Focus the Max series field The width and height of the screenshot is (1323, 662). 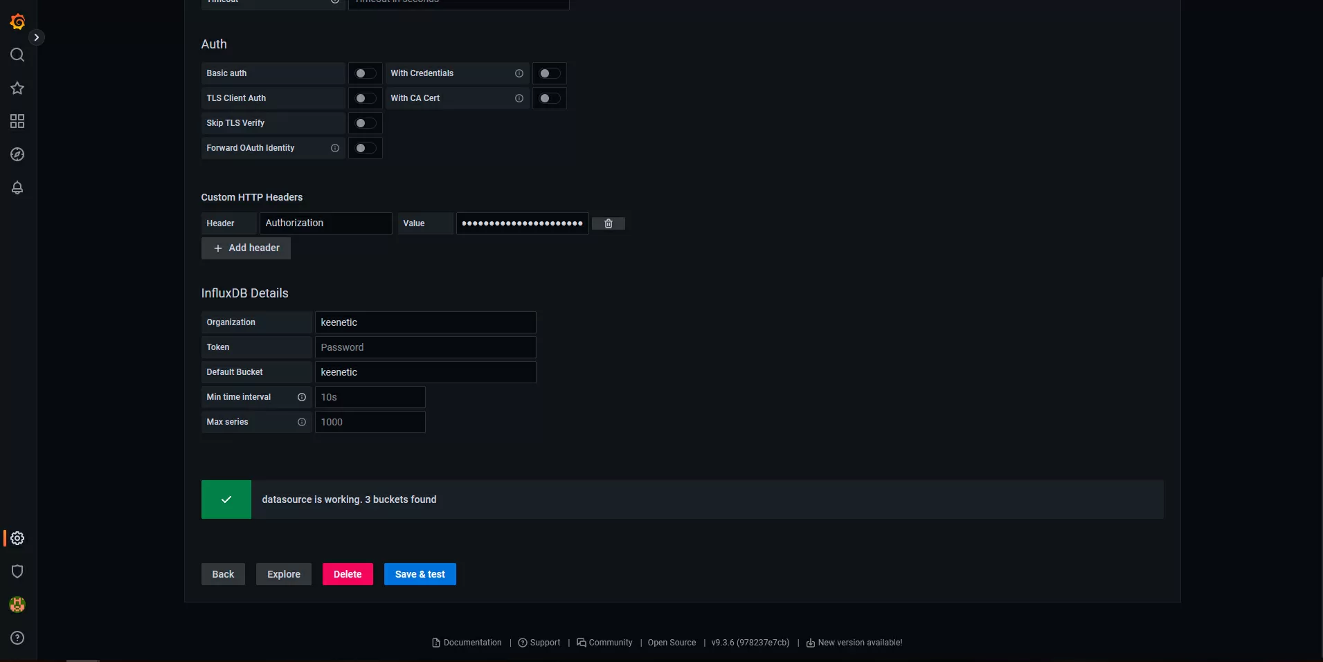pos(370,422)
